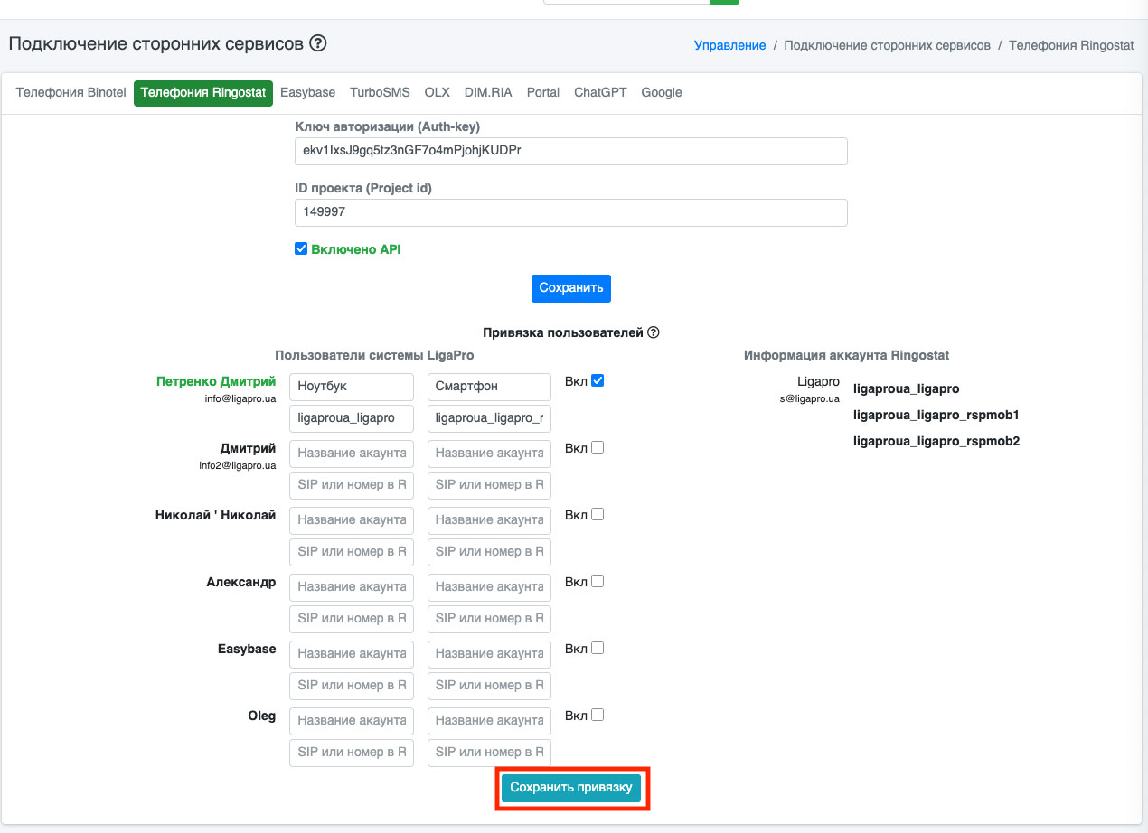Open the TurboSMS tab
1148x833 pixels.
pos(380,93)
